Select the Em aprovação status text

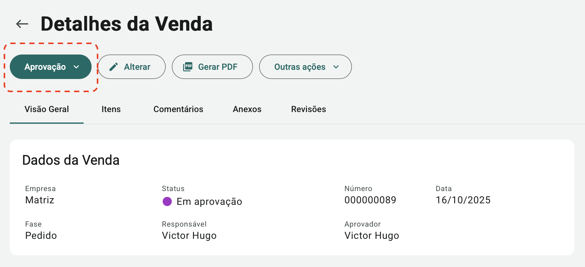point(209,201)
